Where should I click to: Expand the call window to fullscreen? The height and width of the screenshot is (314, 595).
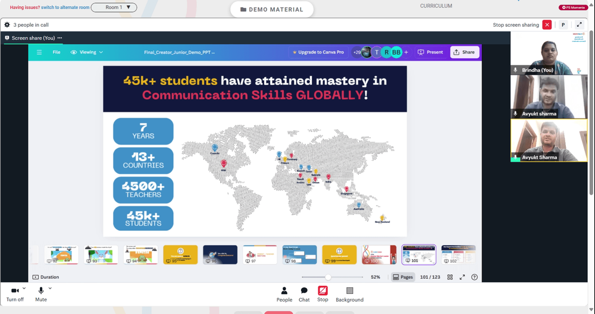pos(579,25)
